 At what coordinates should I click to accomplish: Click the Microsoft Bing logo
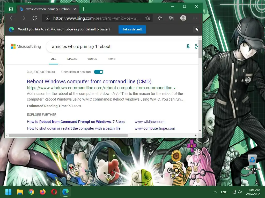(x=26, y=46)
